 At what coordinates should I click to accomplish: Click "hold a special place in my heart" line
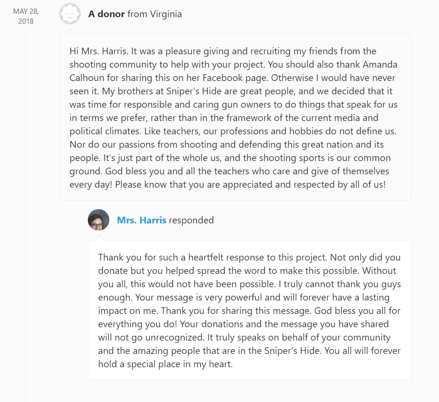click(165, 364)
